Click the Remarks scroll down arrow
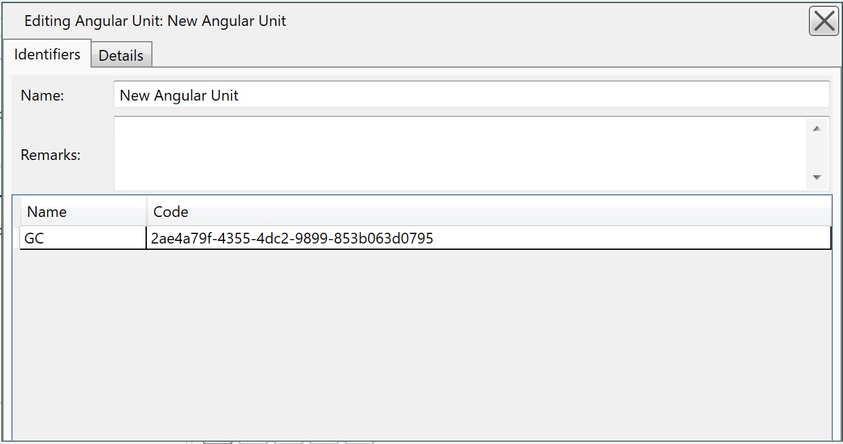This screenshot has width=843, height=444. [x=816, y=177]
